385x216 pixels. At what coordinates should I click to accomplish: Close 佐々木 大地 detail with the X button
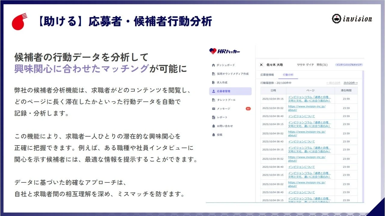tap(261, 65)
